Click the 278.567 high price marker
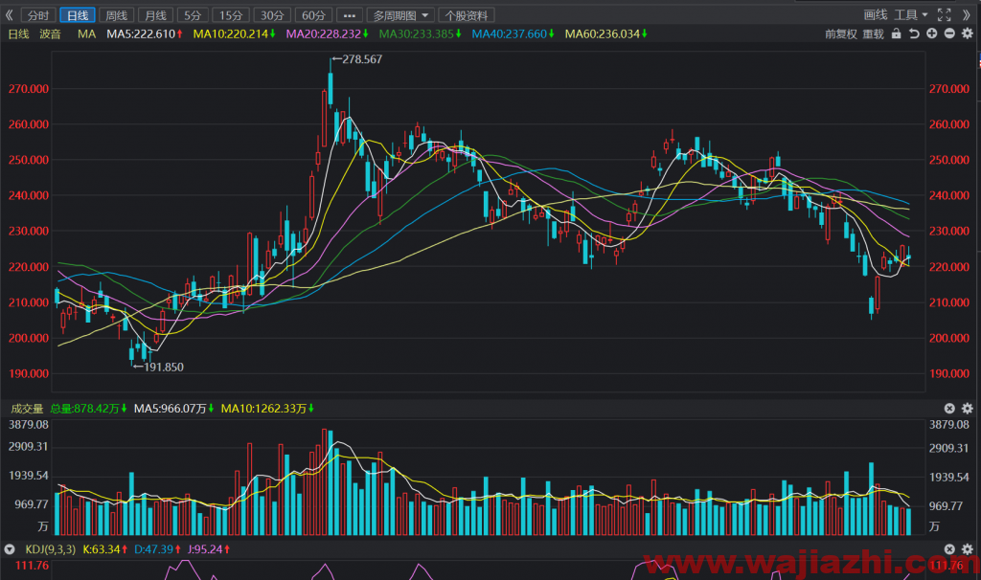The width and height of the screenshot is (981, 580). [x=357, y=59]
